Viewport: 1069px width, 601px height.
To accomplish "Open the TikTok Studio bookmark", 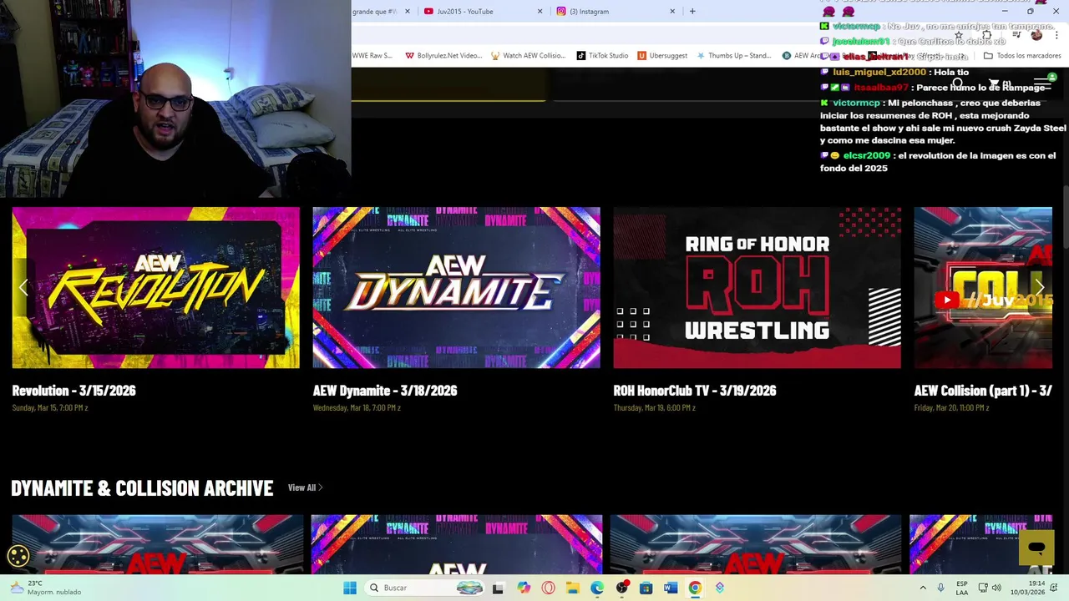I will [602, 56].
